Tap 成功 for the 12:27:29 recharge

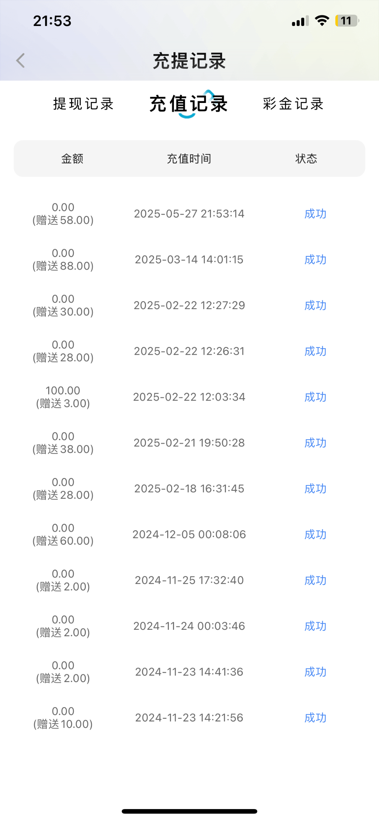315,305
